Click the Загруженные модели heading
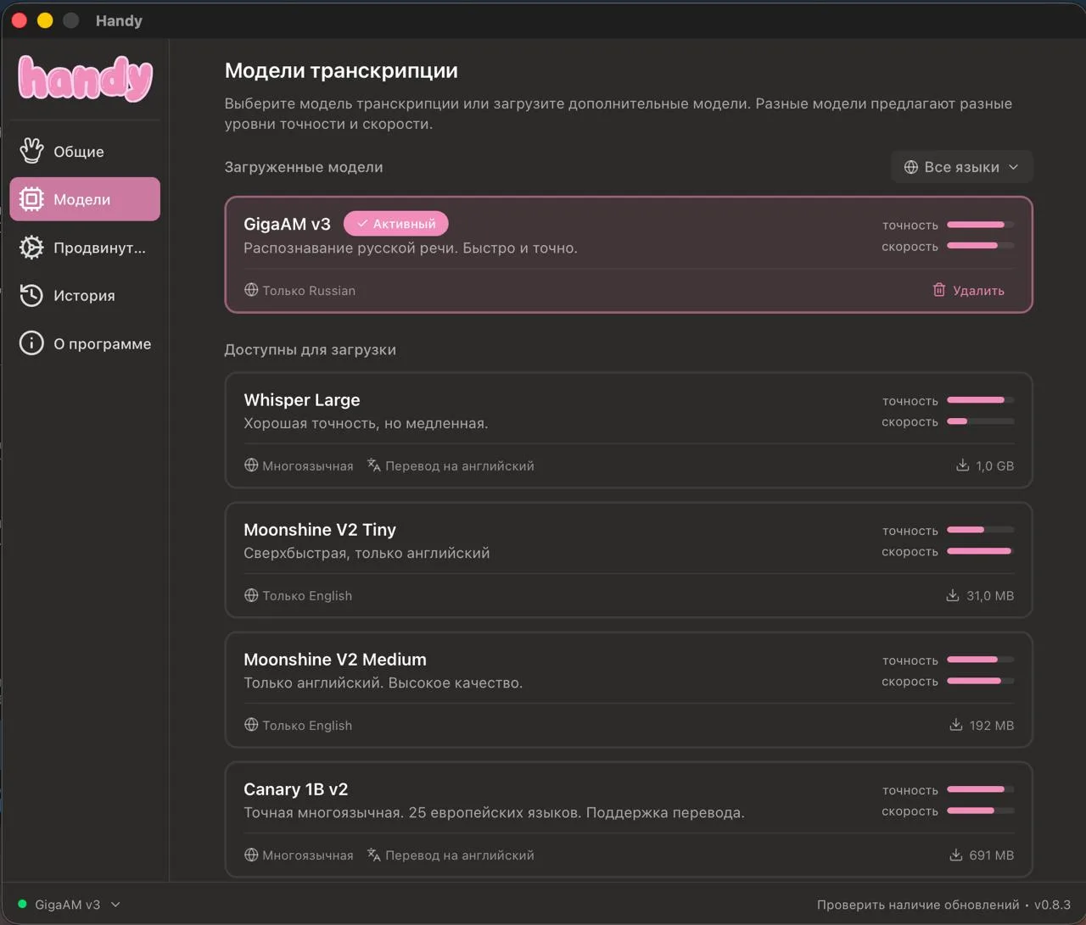This screenshot has width=1086, height=925. [304, 167]
